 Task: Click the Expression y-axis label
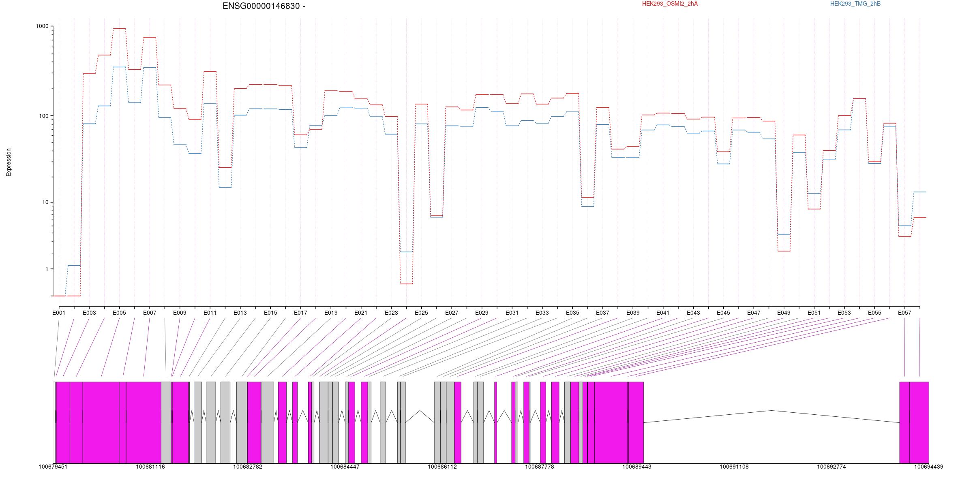(x=9, y=162)
